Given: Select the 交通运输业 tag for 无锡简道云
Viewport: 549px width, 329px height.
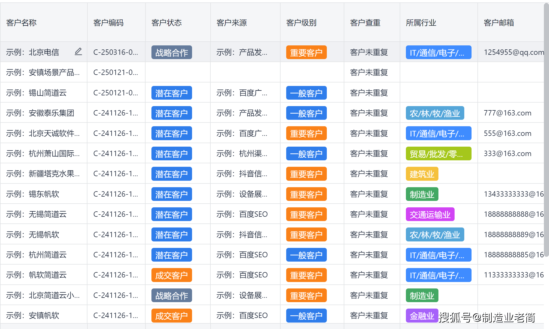Looking at the screenshot, I should [430, 214].
